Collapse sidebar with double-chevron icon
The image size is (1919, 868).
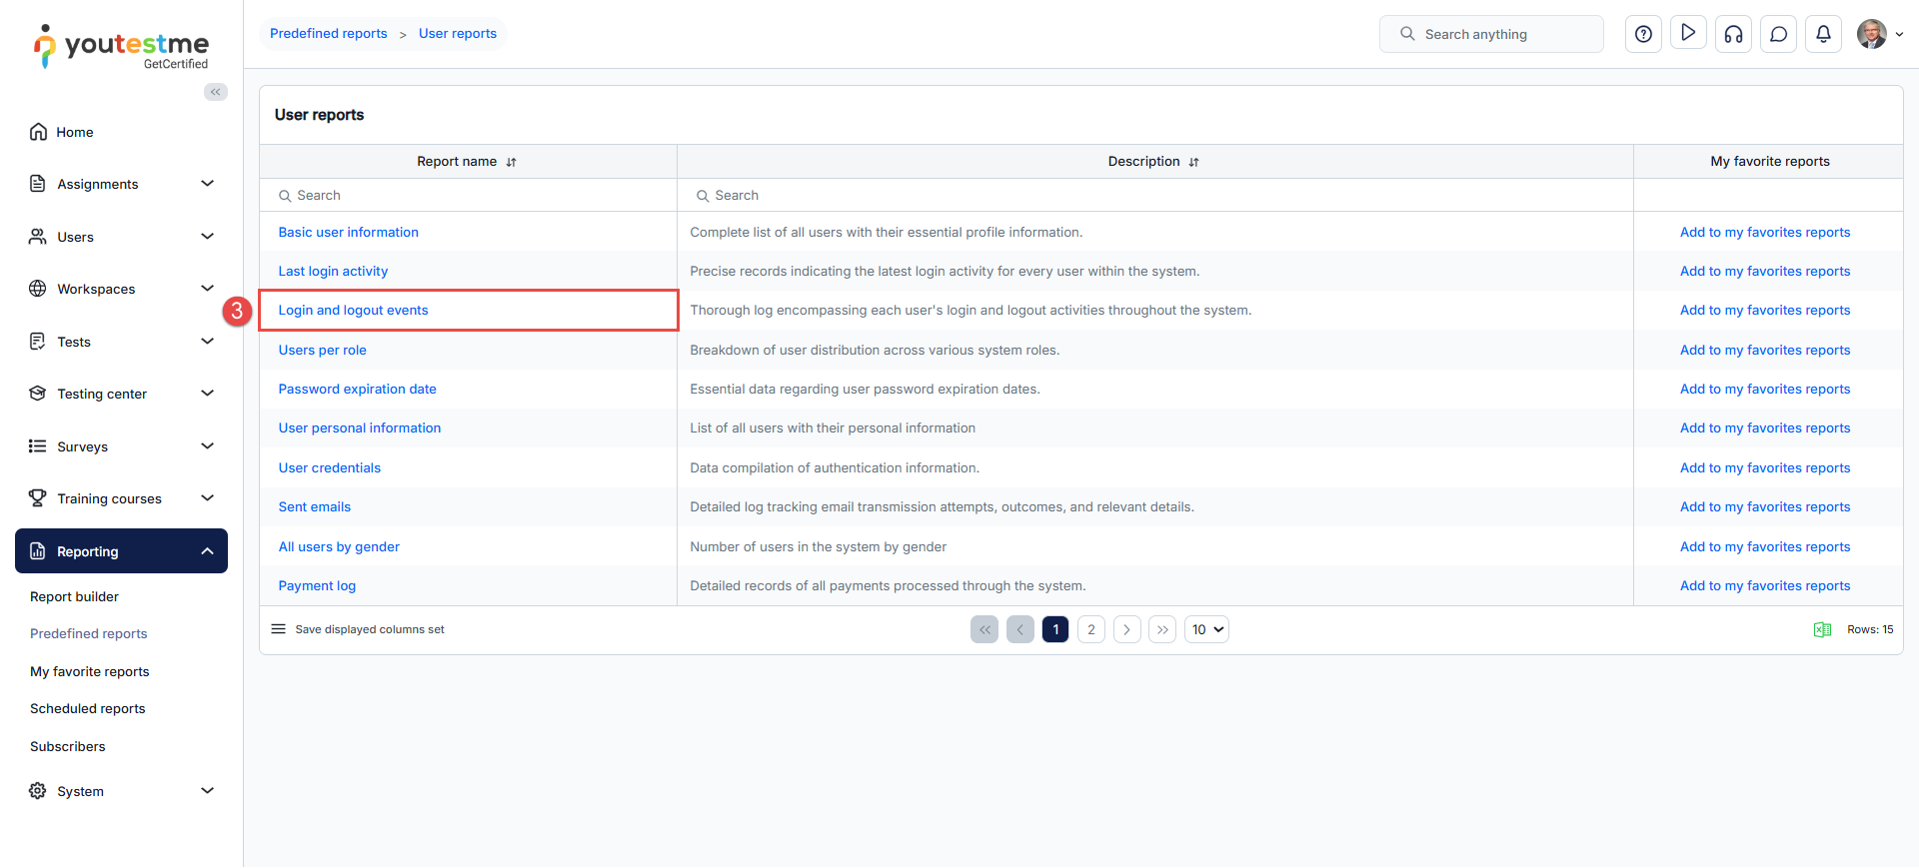pyautogui.click(x=215, y=92)
